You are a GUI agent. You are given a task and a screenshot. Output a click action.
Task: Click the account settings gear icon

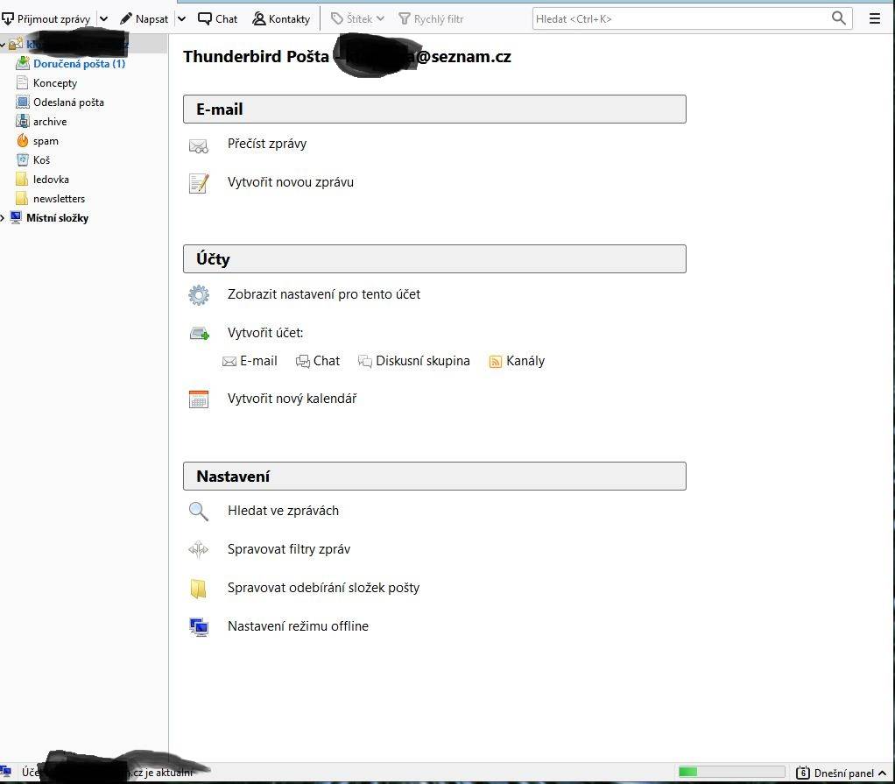[199, 295]
